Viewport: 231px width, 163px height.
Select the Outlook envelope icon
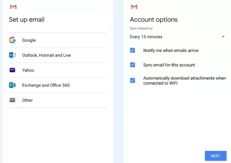[12, 55]
